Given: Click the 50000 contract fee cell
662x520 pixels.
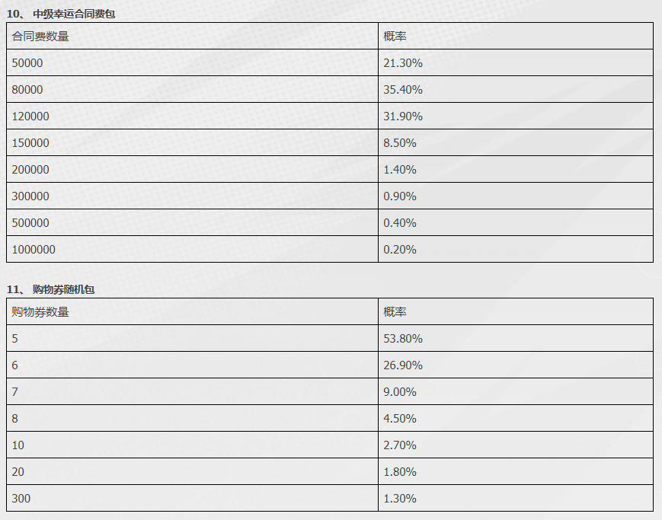Looking at the screenshot, I should coord(192,62).
